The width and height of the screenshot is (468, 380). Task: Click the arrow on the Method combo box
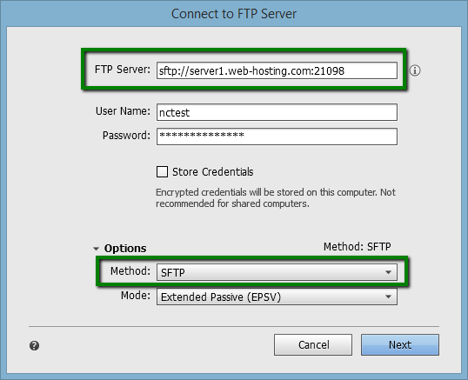click(388, 272)
